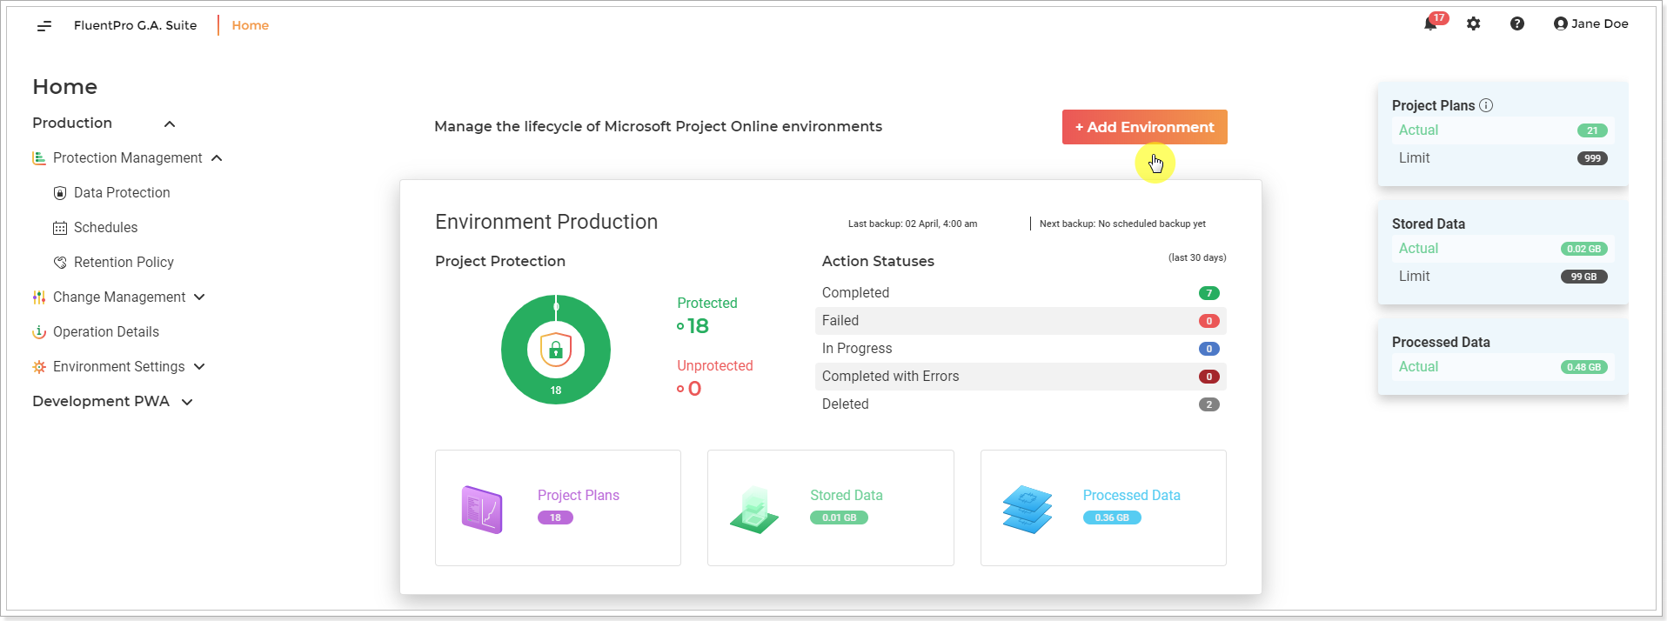The height and width of the screenshot is (621, 1667).
Task: Click the Stored Data Actual 0.02 GB badge
Action: 1583,249
